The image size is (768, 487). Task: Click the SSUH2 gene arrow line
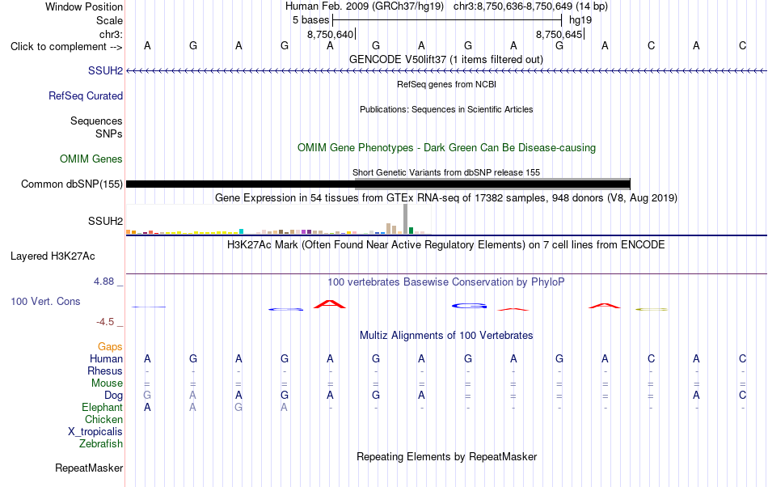(x=446, y=71)
